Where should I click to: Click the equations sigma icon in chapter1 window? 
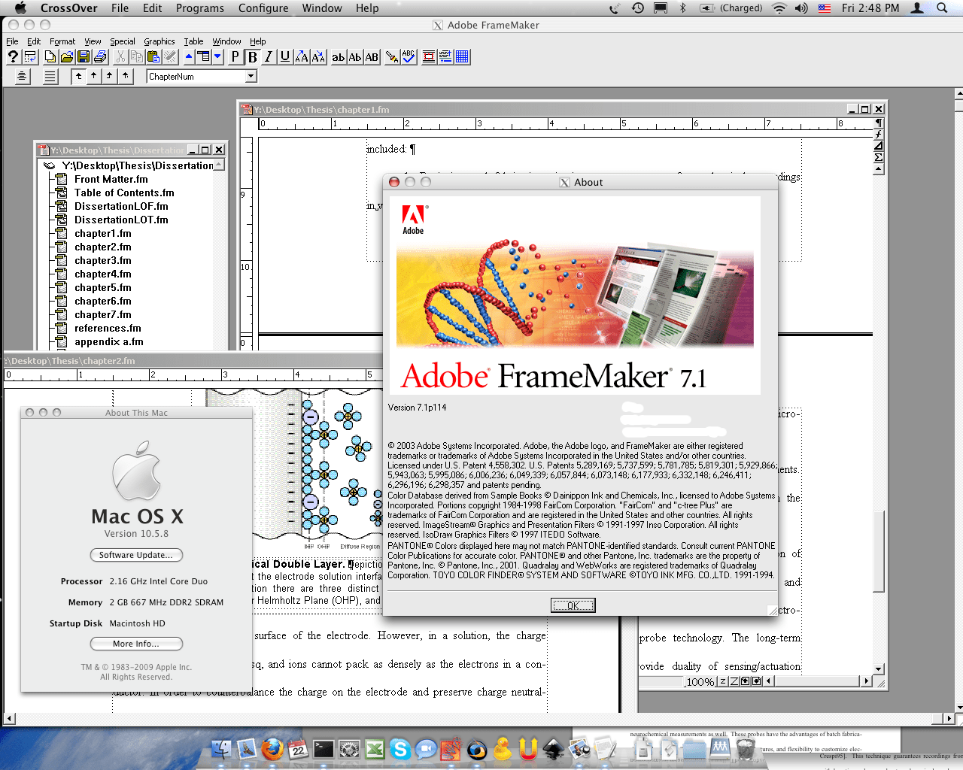878,156
